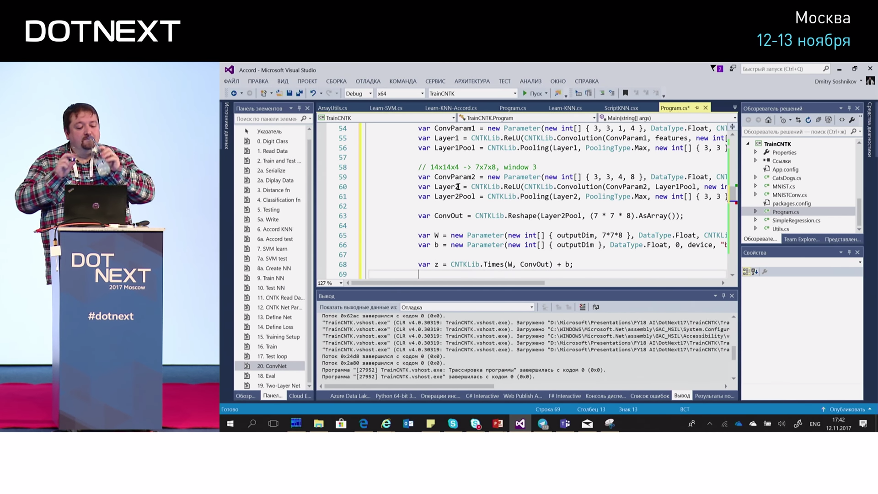
Task: Click the code editor horizontal scrollbar
Action: (447, 283)
